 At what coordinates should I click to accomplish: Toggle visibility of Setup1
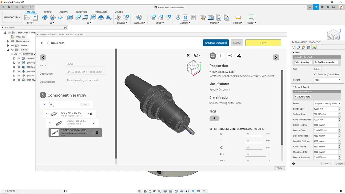tap(16, 54)
